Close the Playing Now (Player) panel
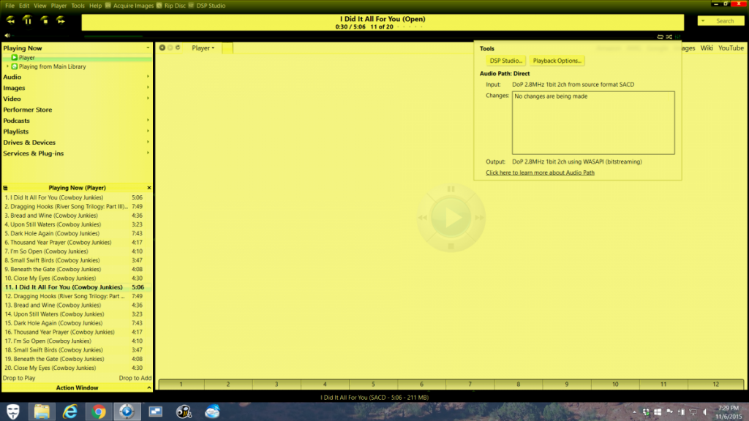The image size is (749, 421). [149, 188]
